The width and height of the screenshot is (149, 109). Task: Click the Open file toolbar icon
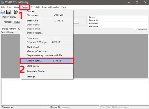[x=3, y=12]
